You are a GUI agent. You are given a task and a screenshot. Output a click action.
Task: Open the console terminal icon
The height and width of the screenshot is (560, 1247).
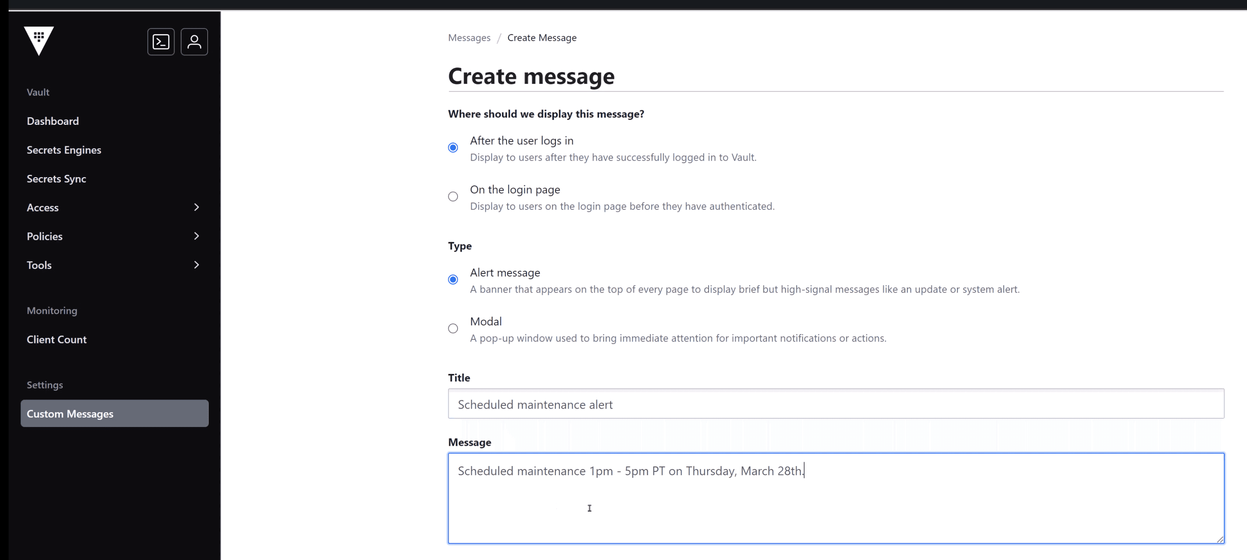click(161, 42)
